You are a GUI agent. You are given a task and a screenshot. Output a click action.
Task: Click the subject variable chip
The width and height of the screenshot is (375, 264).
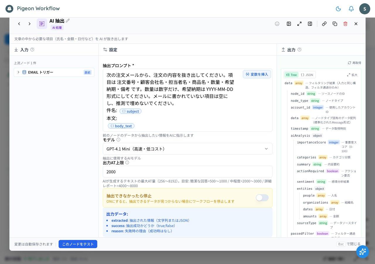[x=130, y=111]
